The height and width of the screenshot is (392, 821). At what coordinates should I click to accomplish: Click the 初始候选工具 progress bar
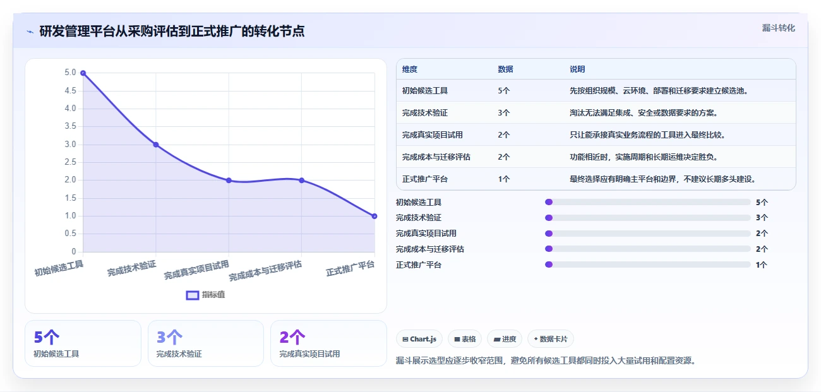[x=647, y=202]
